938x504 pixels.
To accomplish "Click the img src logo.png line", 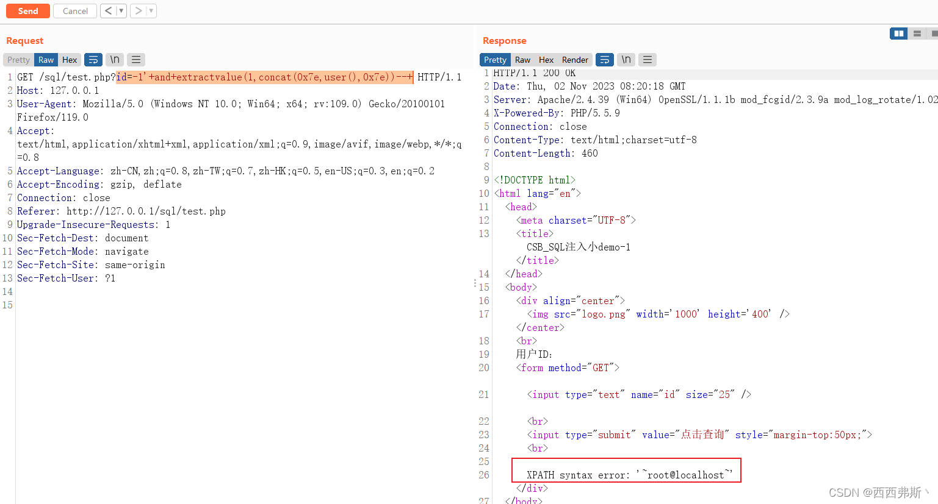I will click(658, 314).
